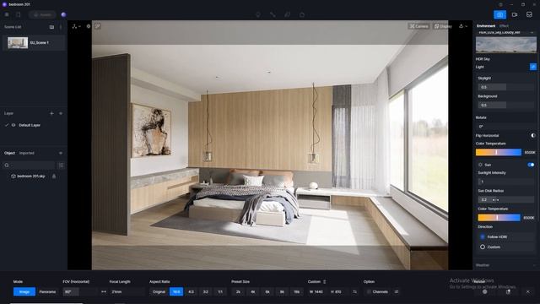Open the hamburger menu icon

tap(7, 14)
